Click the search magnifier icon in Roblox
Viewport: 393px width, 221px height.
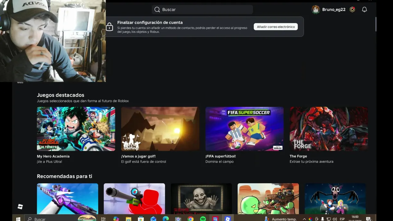pos(157,10)
